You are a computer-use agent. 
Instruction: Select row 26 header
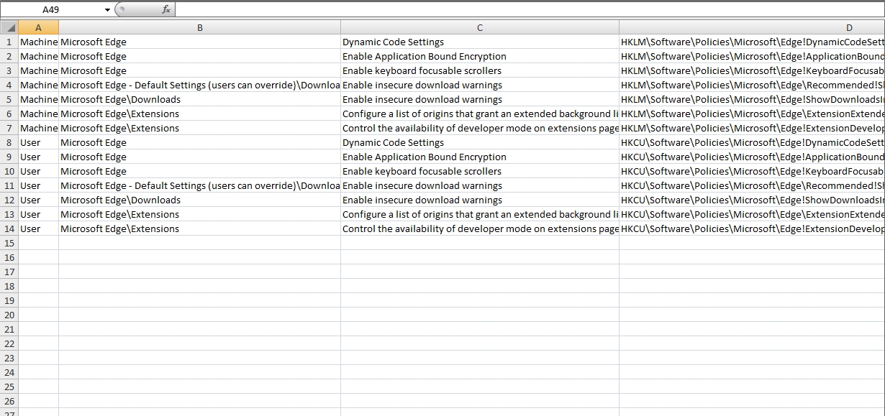[x=9, y=401]
